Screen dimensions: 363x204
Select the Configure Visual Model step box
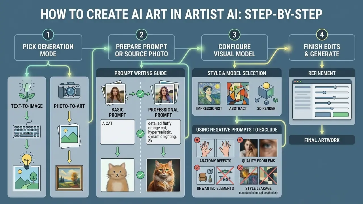tap(235, 48)
